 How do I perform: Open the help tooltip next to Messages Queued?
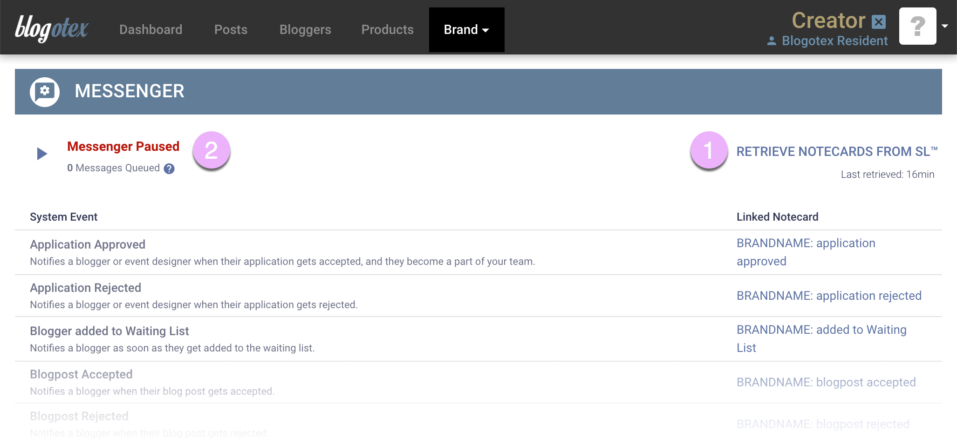pyautogui.click(x=170, y=168)
